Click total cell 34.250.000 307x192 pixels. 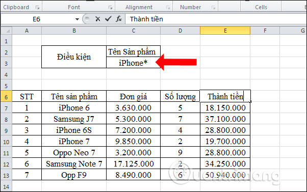pyautogui.click(x=225, y=163)
